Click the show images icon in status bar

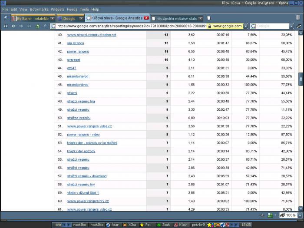tap(270, 215)
